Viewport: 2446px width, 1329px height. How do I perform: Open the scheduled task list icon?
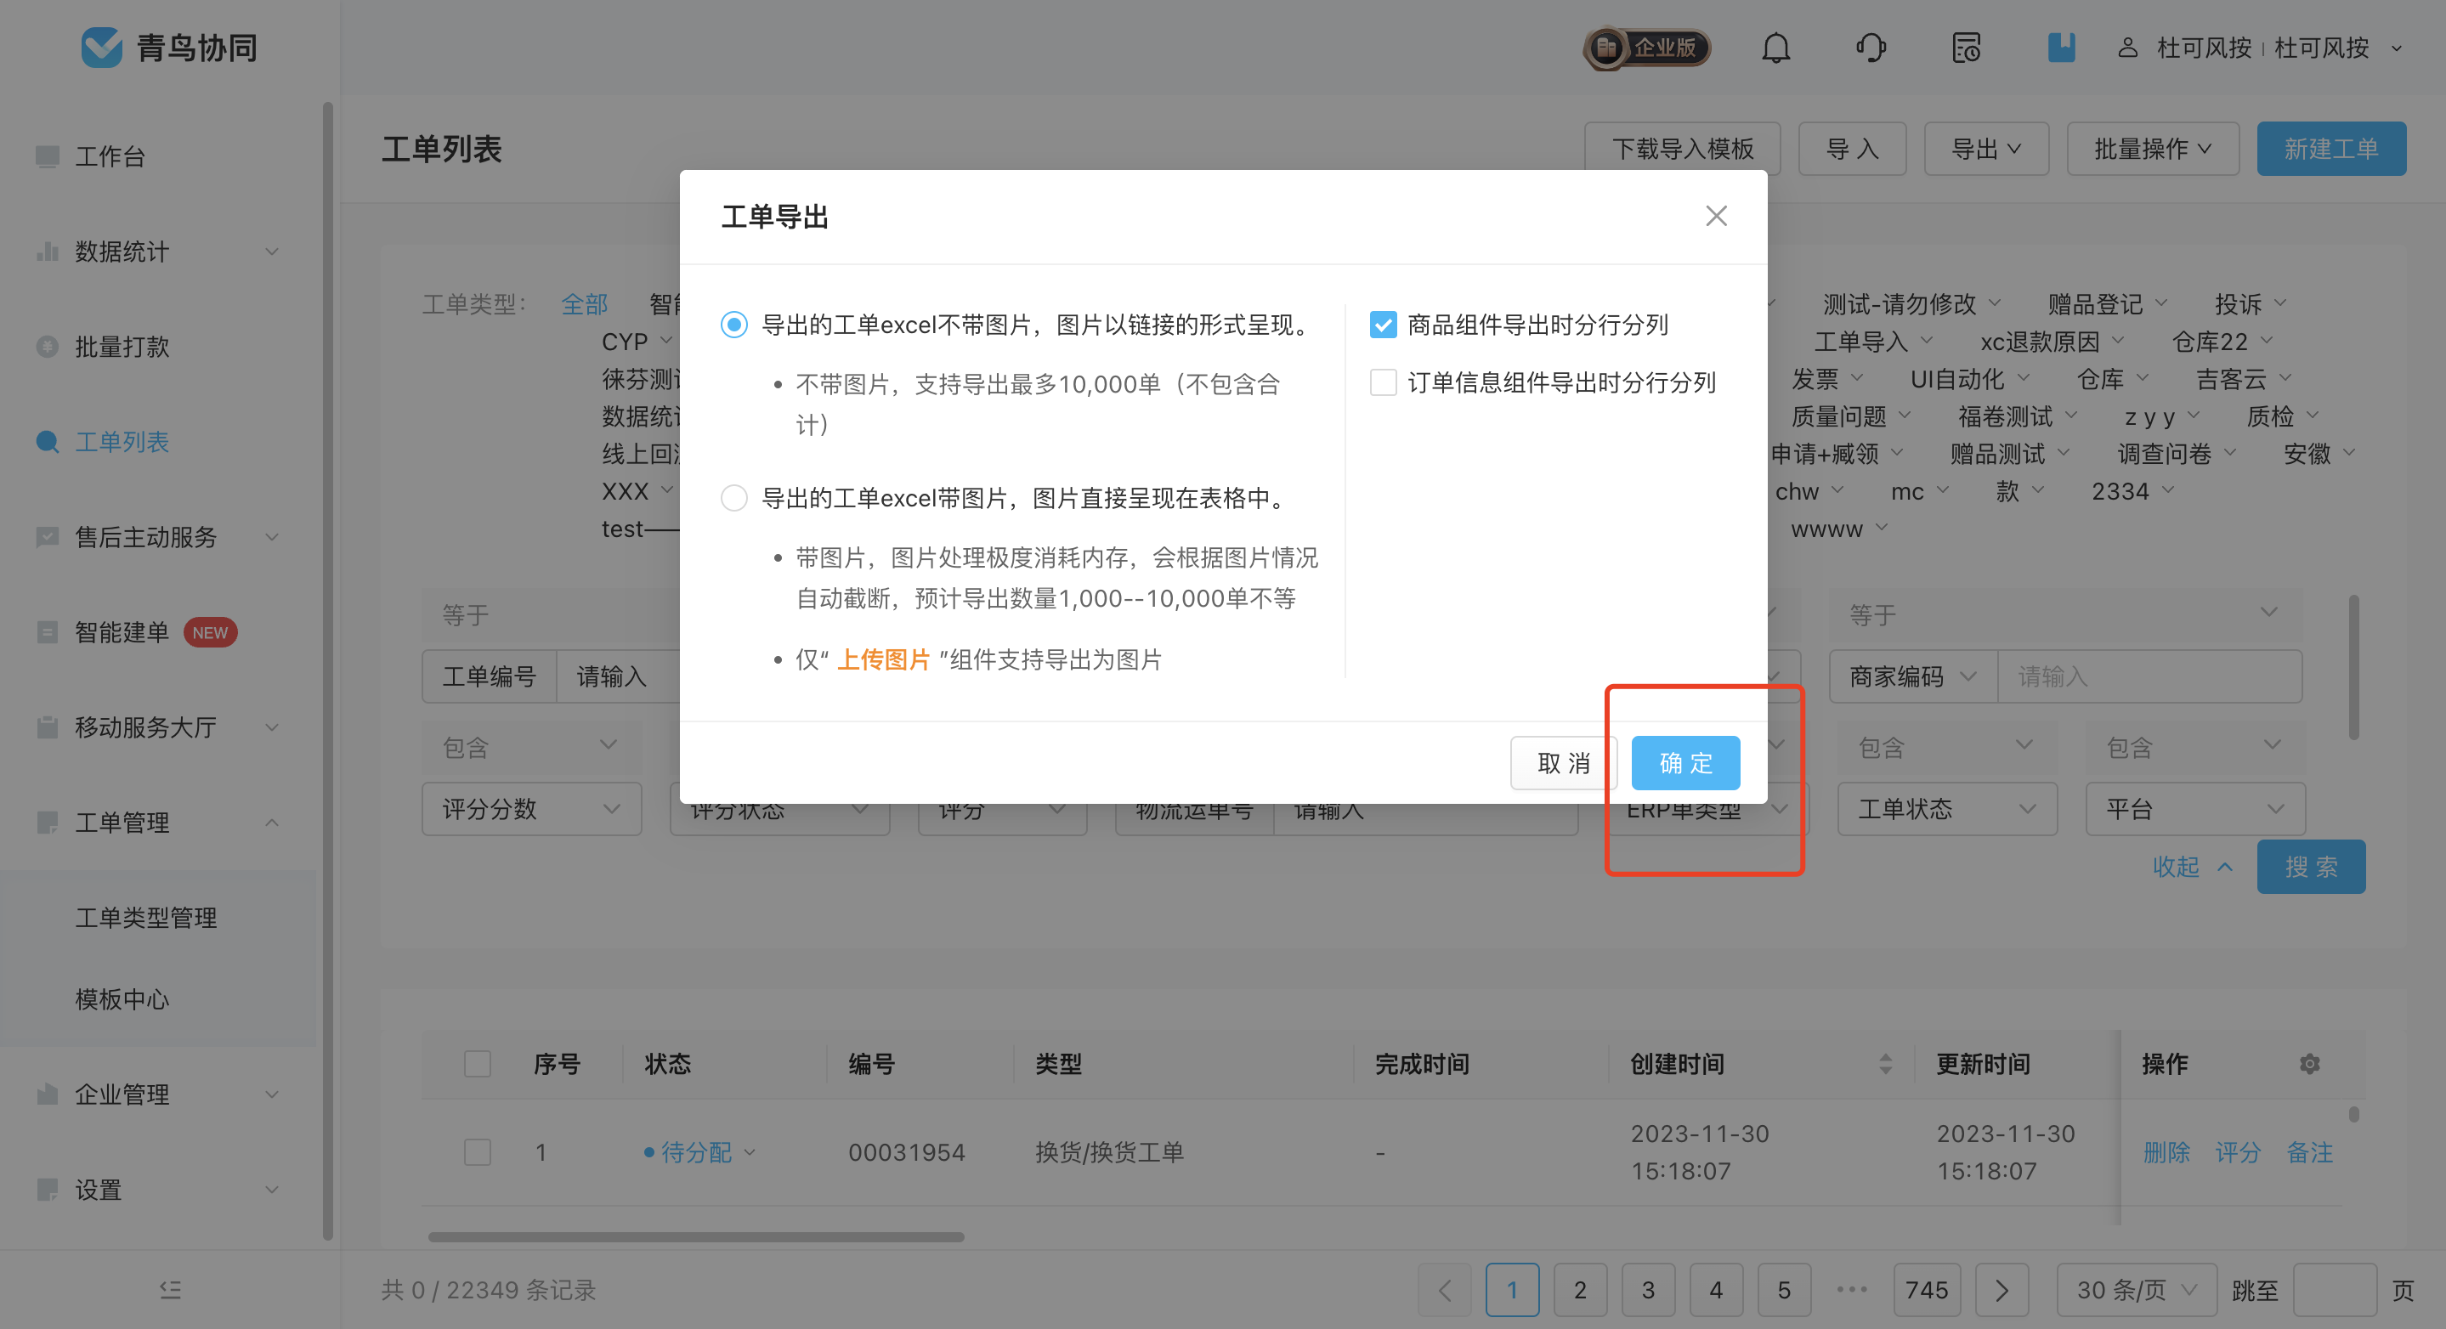(x=1966, y=48)
